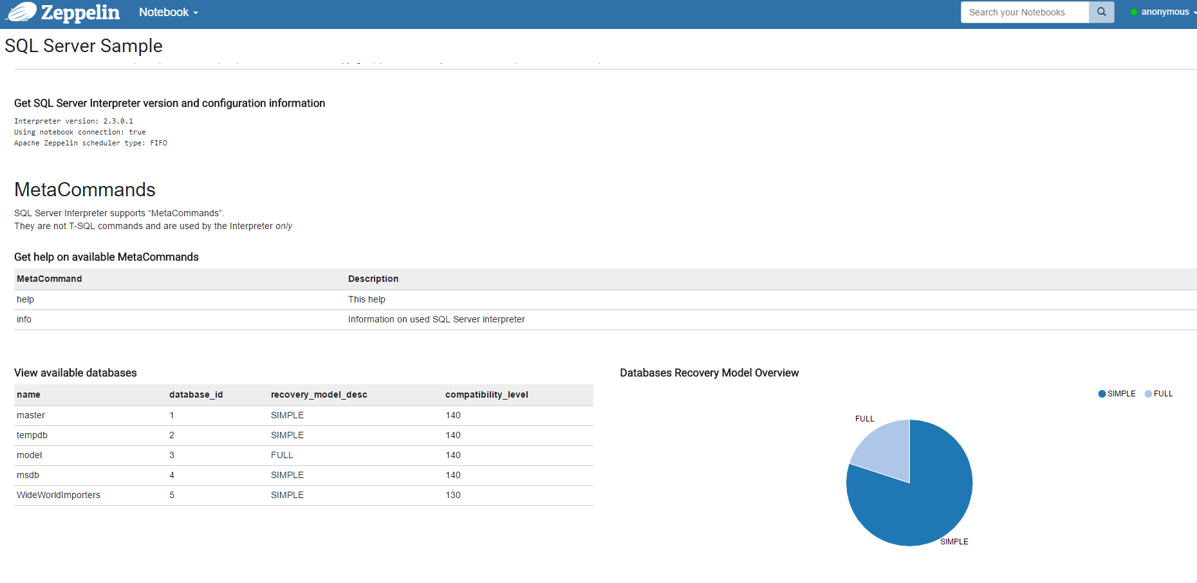Click the Zeppelin logo icon
The height and width of the screenshot is (583, 1197).
[21, 12]
